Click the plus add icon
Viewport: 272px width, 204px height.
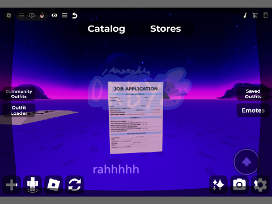pyautogui.click(x=12, y=185)
